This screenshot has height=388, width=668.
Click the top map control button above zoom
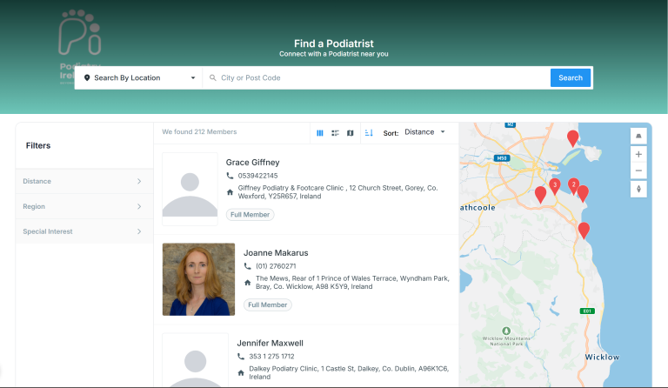pyautogui.click(x=638, y=137)
